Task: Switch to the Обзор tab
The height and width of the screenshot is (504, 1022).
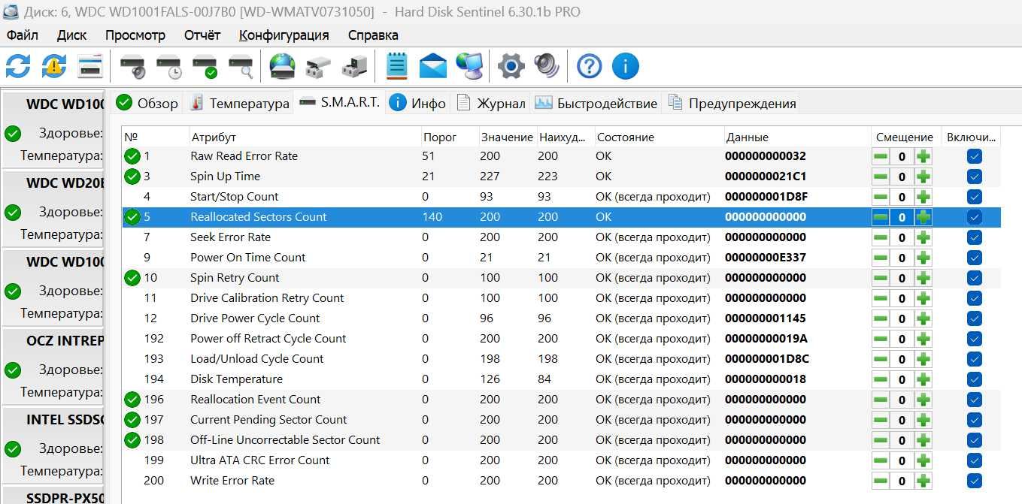Action: [x=147, y=103]
